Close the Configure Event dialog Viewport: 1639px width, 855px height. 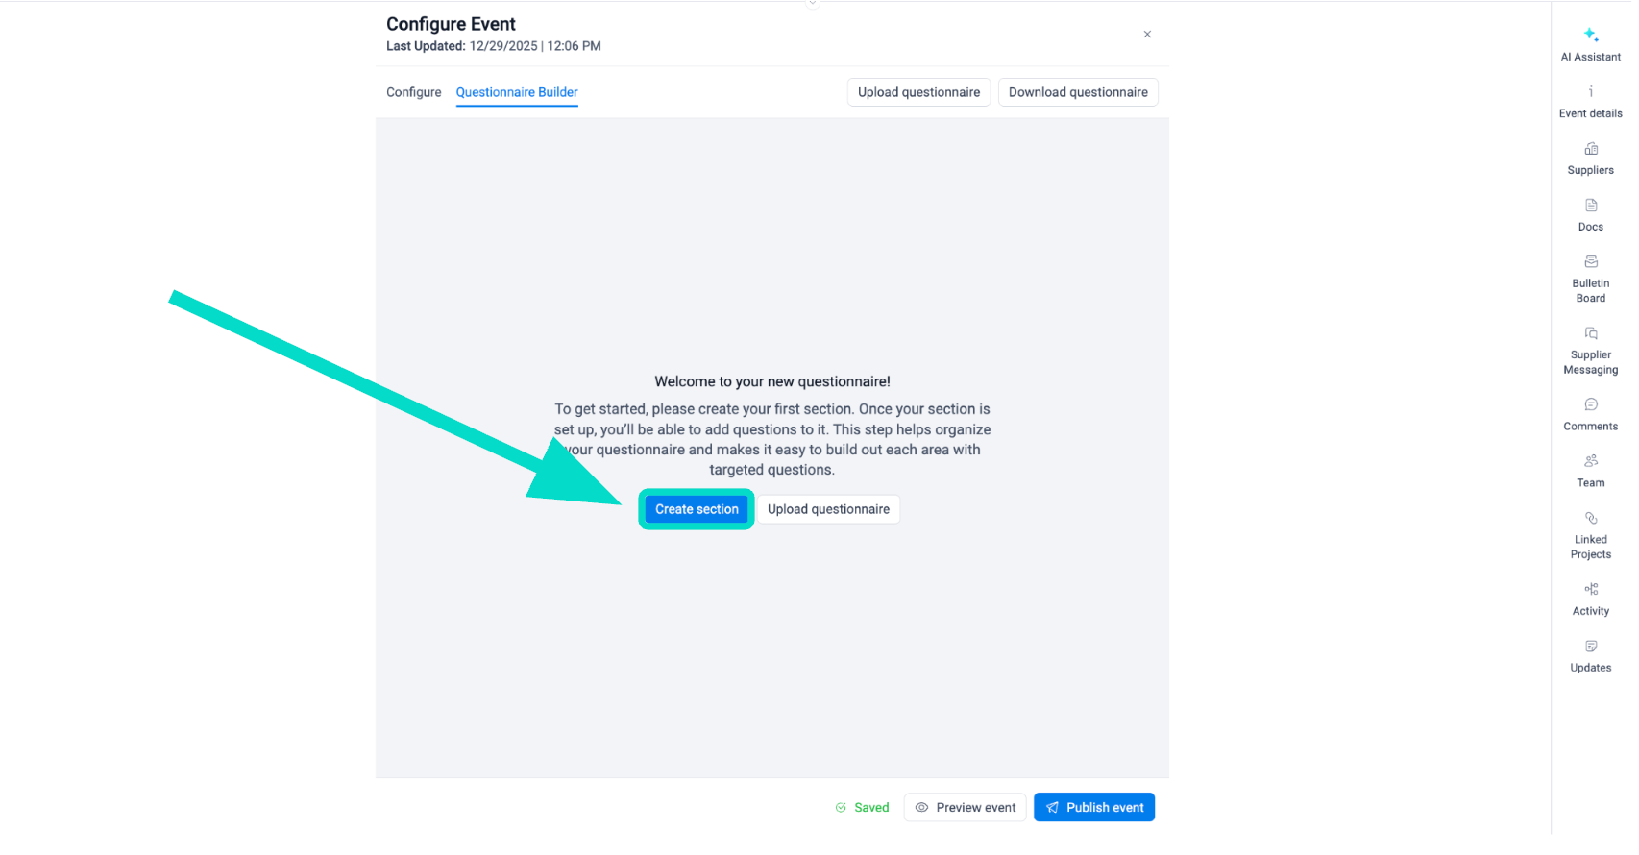coord(1147,35)
